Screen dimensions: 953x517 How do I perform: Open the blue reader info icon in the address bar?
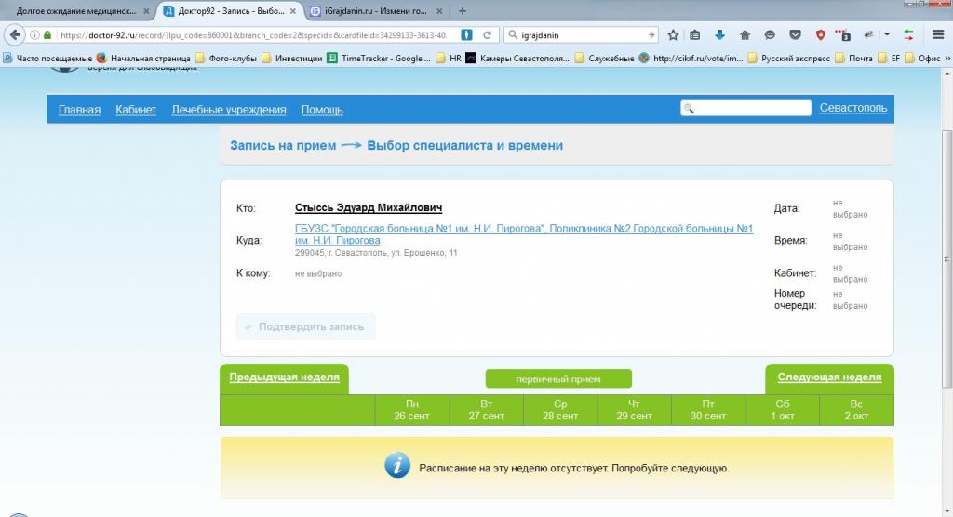coord(466,35)
